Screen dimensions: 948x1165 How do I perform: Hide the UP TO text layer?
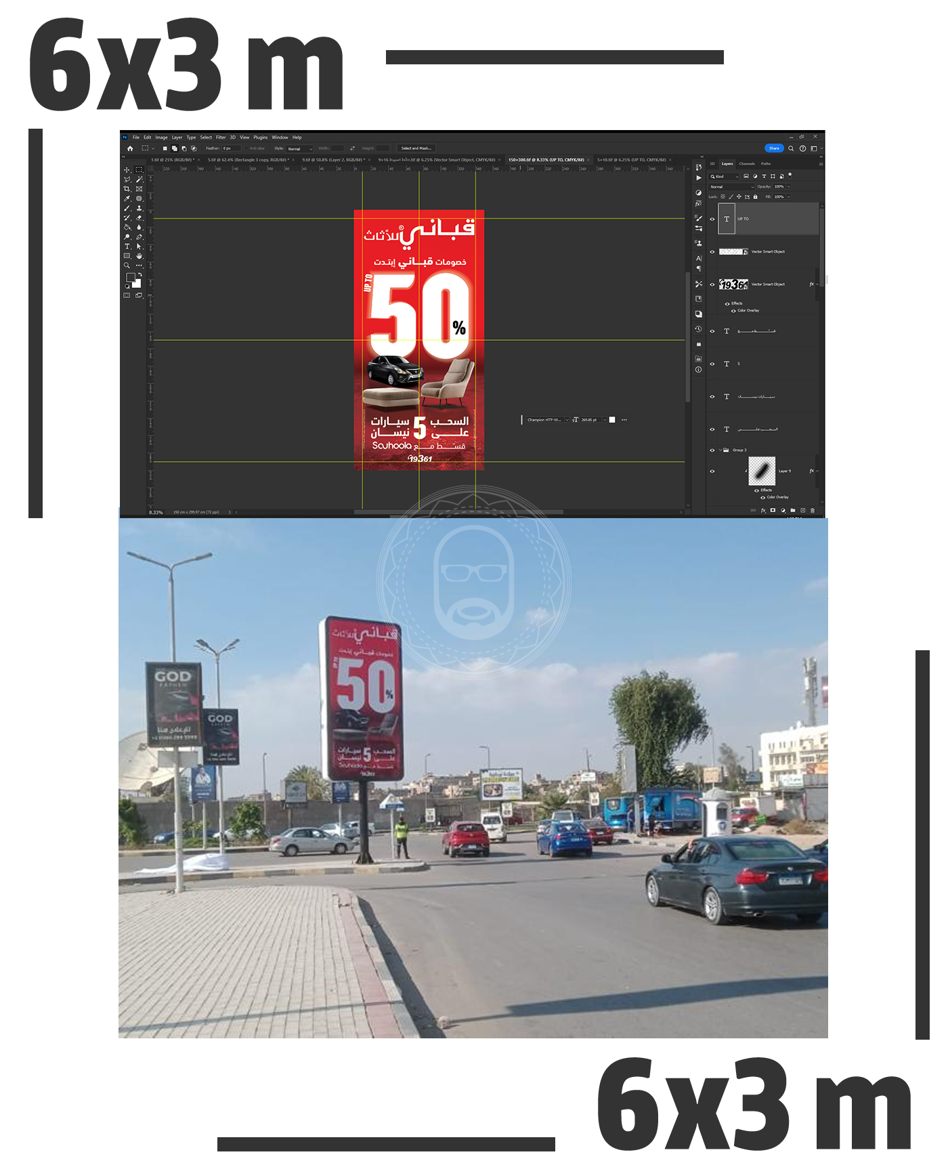pos(712,219)
